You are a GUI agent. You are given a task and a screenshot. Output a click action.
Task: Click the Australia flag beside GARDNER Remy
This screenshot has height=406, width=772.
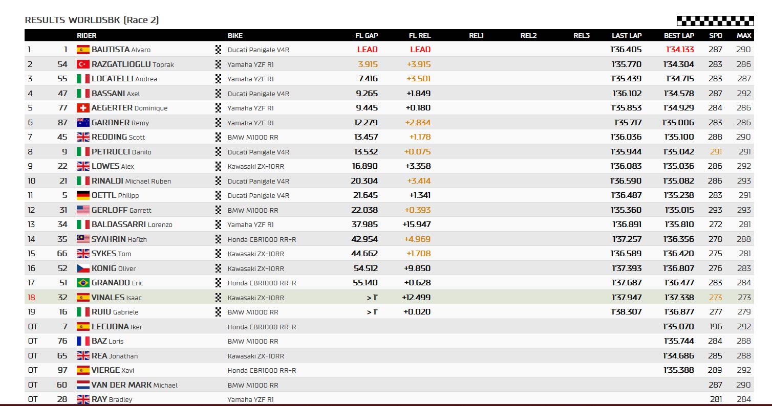coord(83,122)
